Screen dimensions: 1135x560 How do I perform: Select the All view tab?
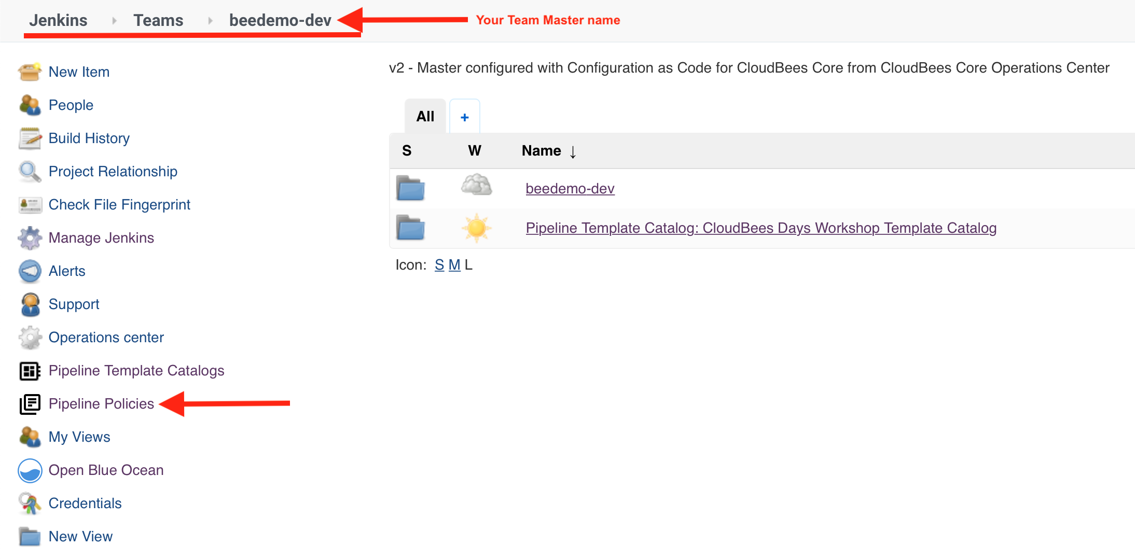pos(425,117)
